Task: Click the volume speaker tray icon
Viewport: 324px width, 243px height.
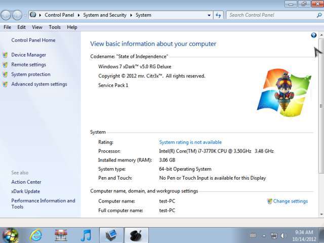Action: point(283,235)
